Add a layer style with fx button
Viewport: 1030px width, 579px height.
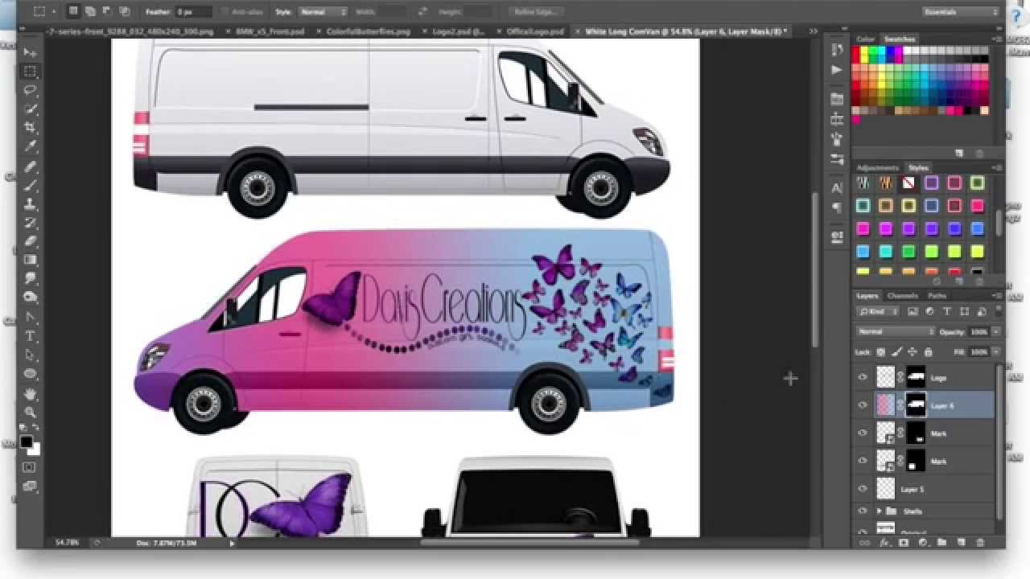(884, 543)
